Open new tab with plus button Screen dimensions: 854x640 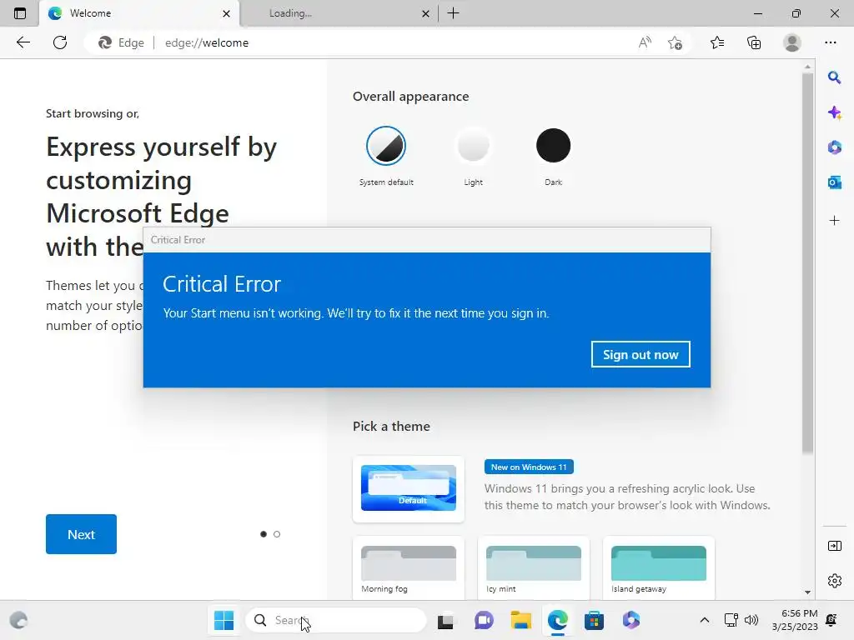(453, 13)
